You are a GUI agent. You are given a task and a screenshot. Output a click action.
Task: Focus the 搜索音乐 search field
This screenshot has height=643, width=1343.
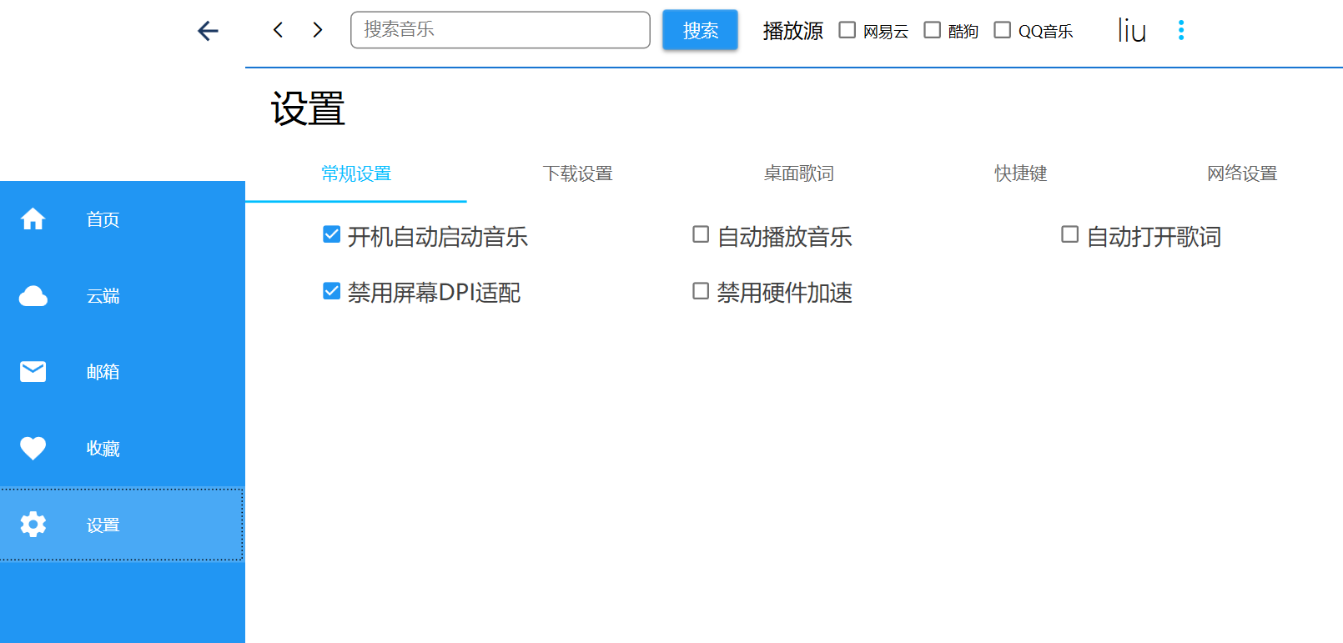tap(500, 30)
